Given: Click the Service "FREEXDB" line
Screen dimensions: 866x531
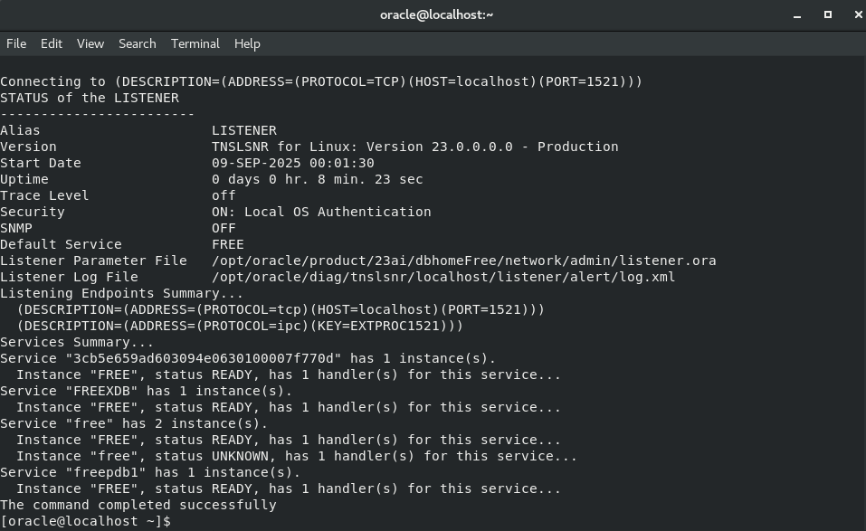Looking at the screenshot, I should pyautogui.click(x=146, y=391).
